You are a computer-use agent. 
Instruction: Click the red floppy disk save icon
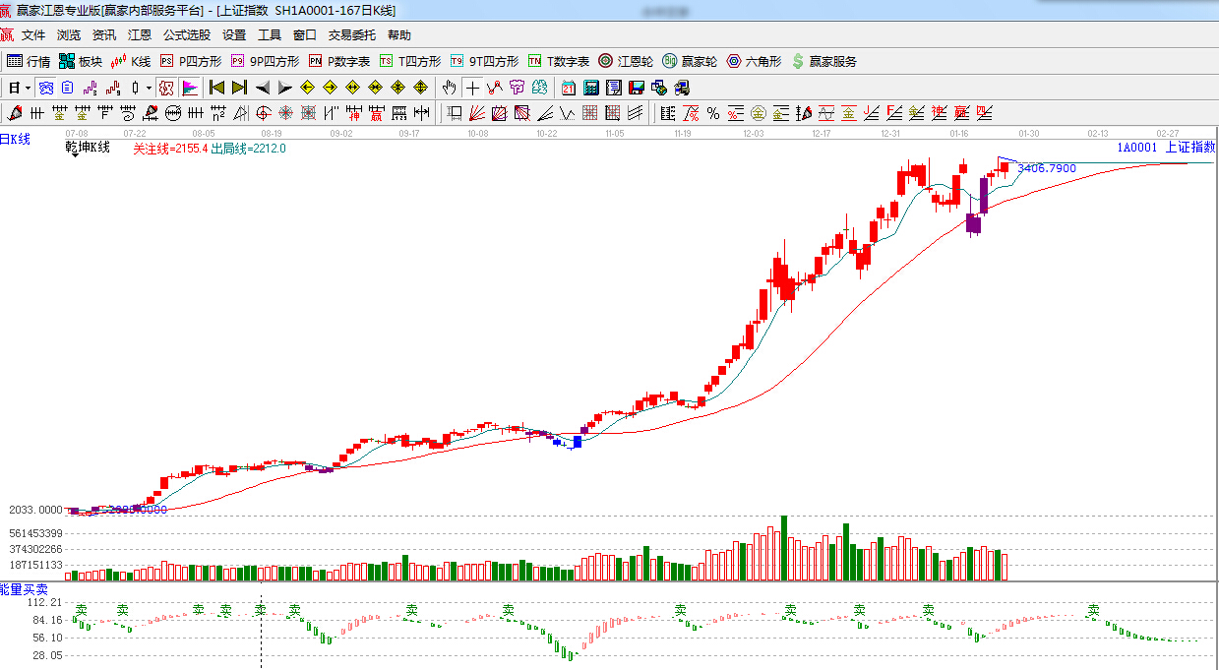pyautogui.click(x=637, y=88)
